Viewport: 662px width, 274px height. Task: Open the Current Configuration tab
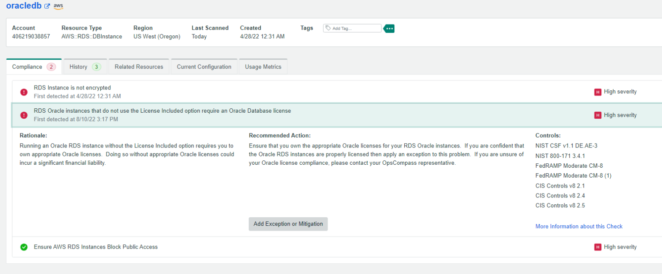(204, 67)
